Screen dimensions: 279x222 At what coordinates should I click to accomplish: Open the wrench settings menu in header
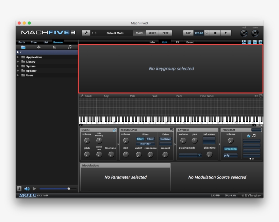click(86, 33)
